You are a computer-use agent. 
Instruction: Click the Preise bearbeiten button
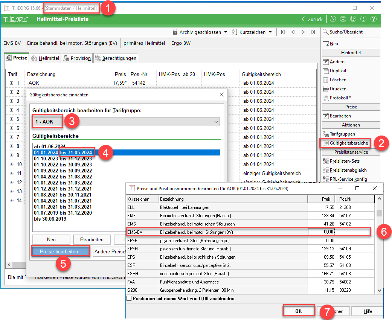pyautogui.click(x=61, y=251)
